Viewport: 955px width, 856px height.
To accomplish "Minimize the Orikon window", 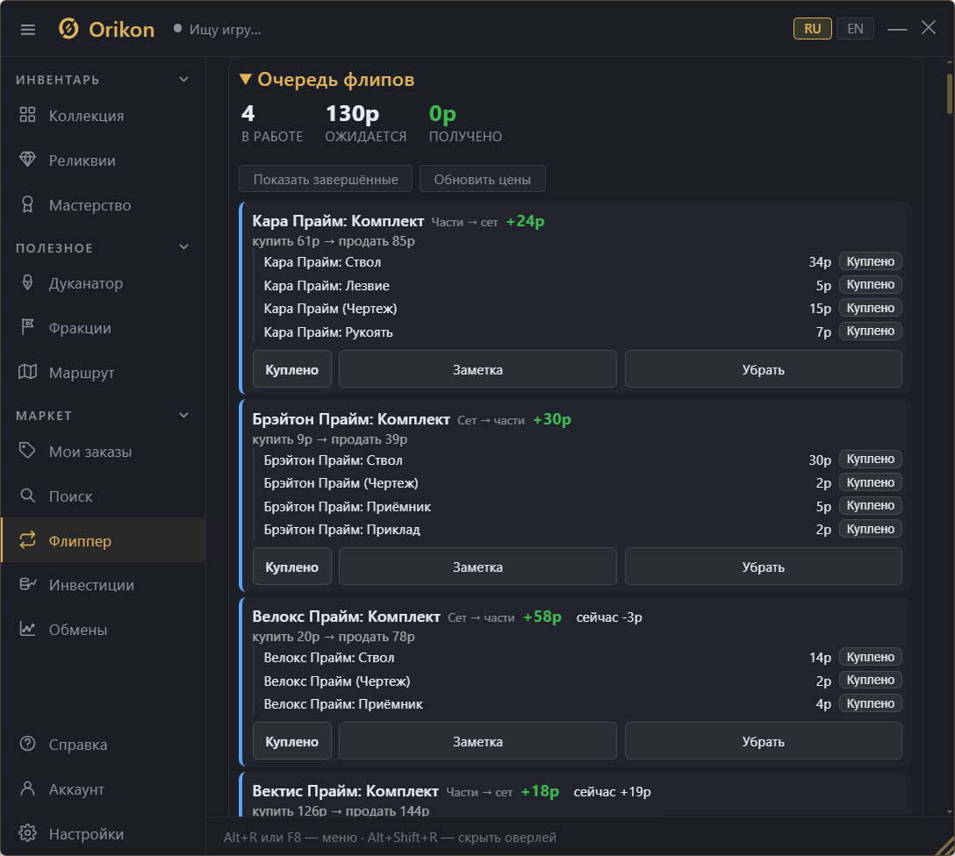I will point(896,29).
